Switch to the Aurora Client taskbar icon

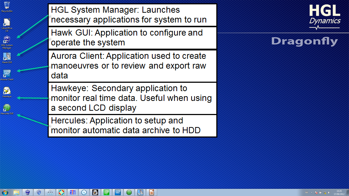click(x=118, y=192)
